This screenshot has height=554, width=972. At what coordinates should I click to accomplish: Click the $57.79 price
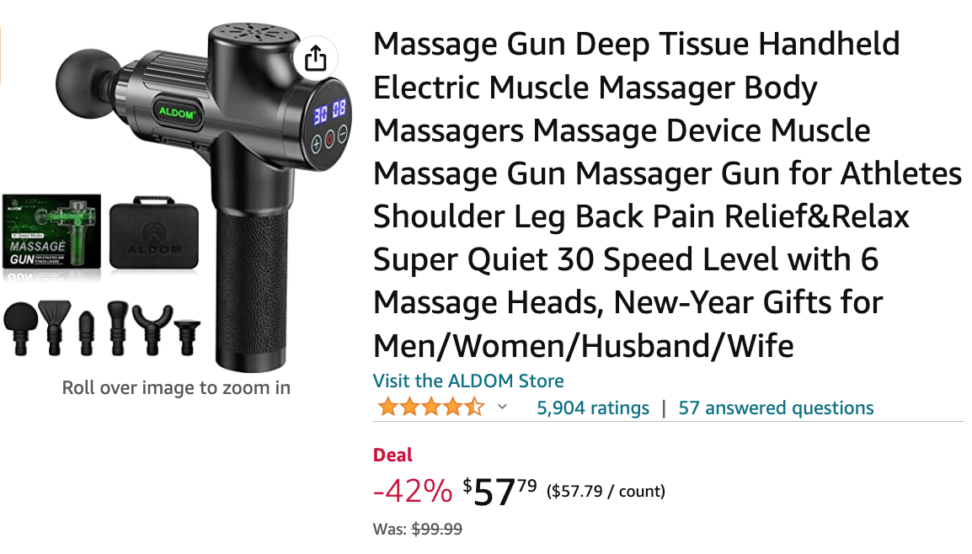click(x=499, y=491)
